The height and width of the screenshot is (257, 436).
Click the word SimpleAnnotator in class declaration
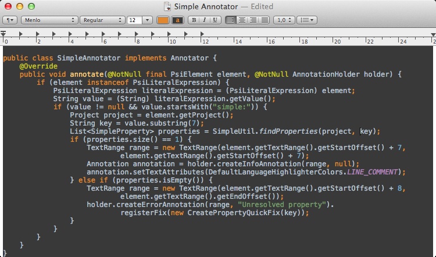pos(89,58)
